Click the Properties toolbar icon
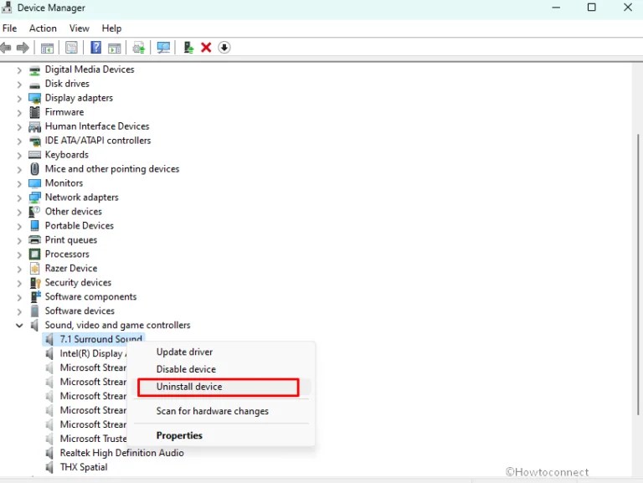The width and height of the screenshot is (643, 483). click(x=71, y=48)
